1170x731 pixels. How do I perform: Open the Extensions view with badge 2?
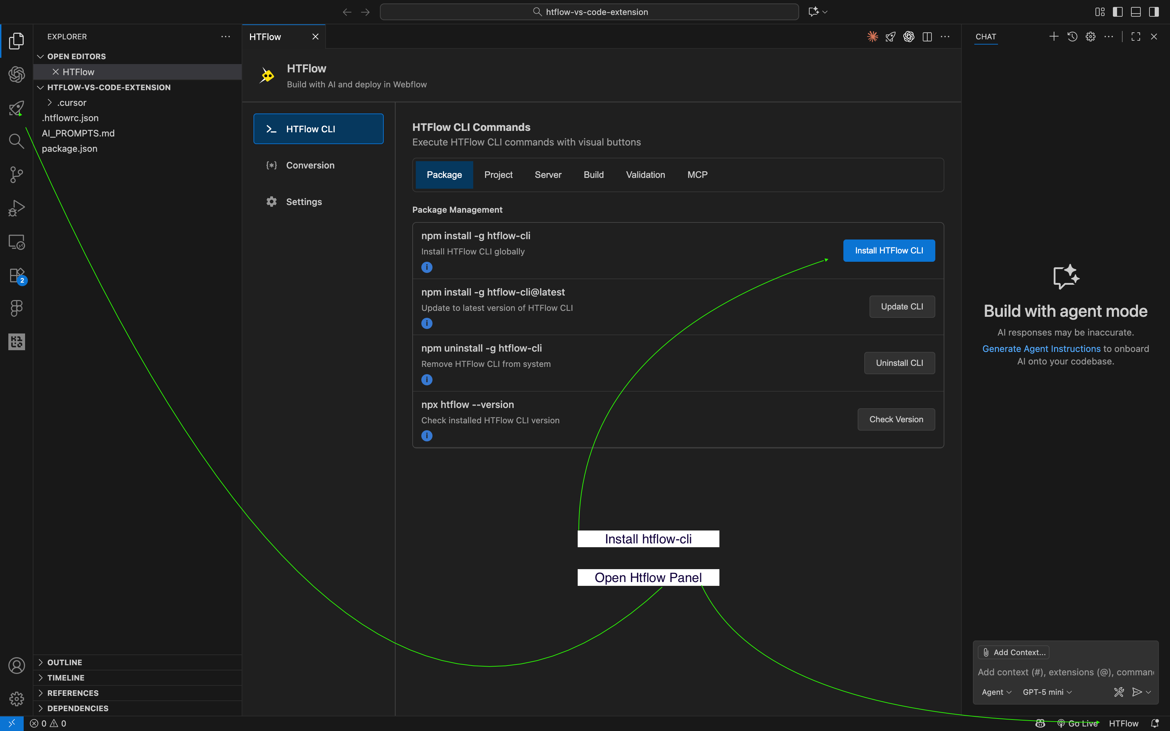pyautogui.click(x=16, y=276)
